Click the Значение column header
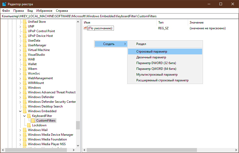This screenshot has height=153, width=239. coord(213,22)
